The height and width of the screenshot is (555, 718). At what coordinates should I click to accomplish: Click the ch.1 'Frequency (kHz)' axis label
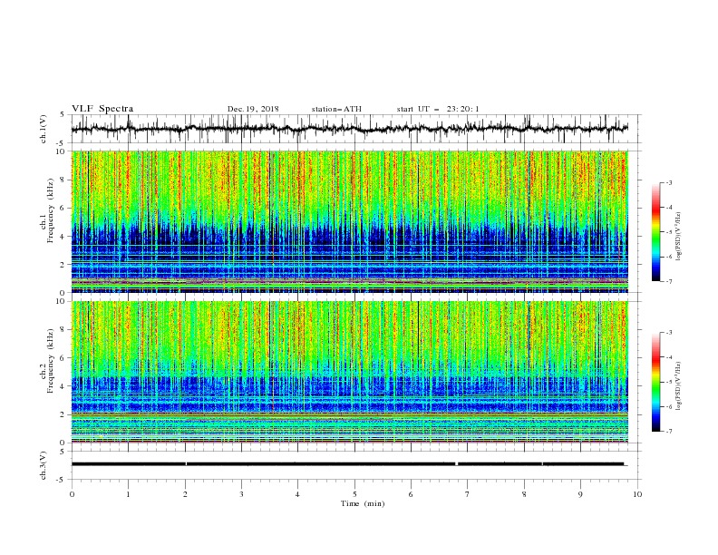(51, 211)
